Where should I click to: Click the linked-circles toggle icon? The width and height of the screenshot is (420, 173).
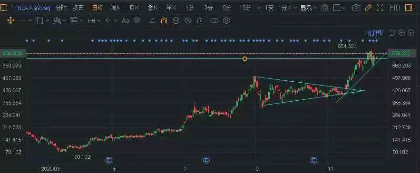tap(215, 20)
